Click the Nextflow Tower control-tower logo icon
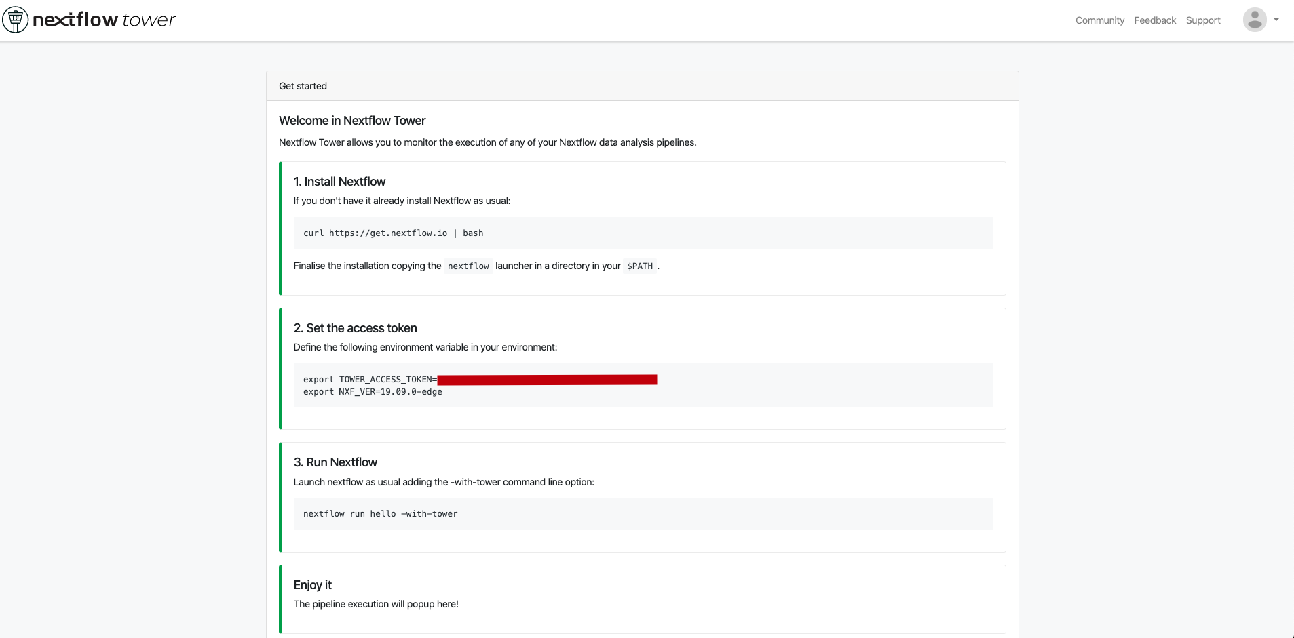 pos(15,20)
